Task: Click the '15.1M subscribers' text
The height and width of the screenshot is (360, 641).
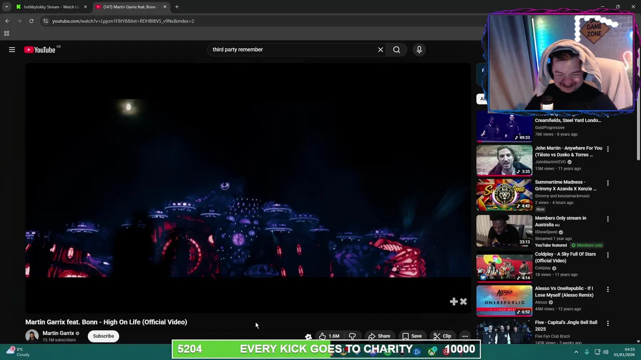Action: tap(59, 340)
